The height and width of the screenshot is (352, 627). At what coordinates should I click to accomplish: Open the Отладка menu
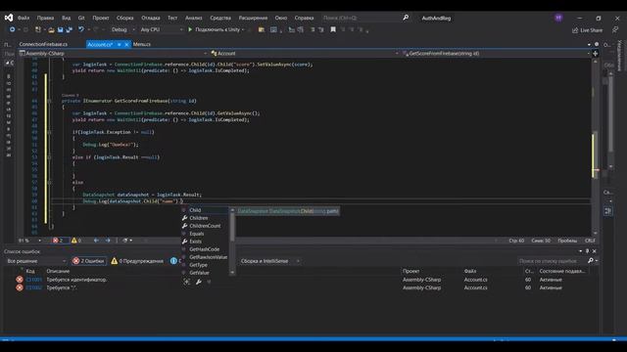[x=150, y=18]
